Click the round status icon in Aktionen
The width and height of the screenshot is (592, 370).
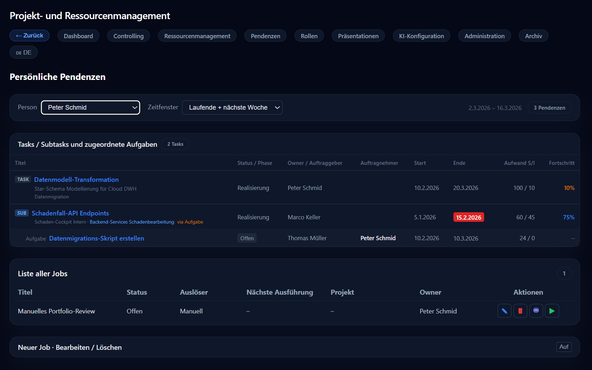536,311
